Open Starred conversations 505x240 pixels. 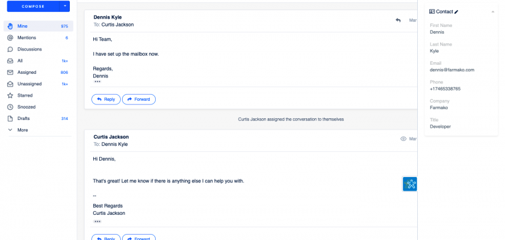25,95
